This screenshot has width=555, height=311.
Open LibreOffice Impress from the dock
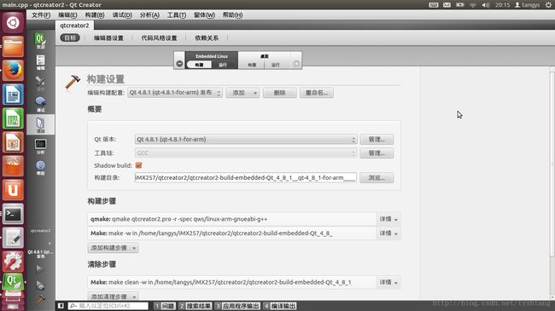tap(13, 142)
